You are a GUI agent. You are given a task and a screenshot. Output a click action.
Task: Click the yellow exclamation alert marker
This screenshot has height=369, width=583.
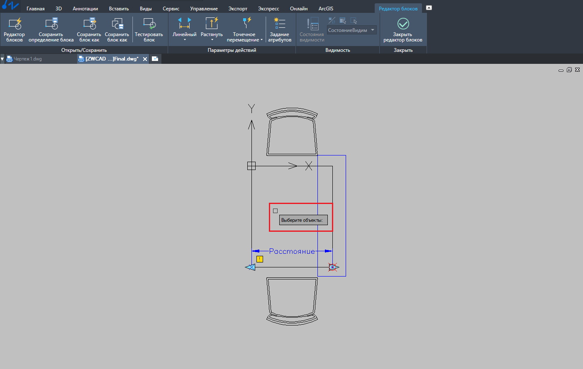click(x=260, y=259)
